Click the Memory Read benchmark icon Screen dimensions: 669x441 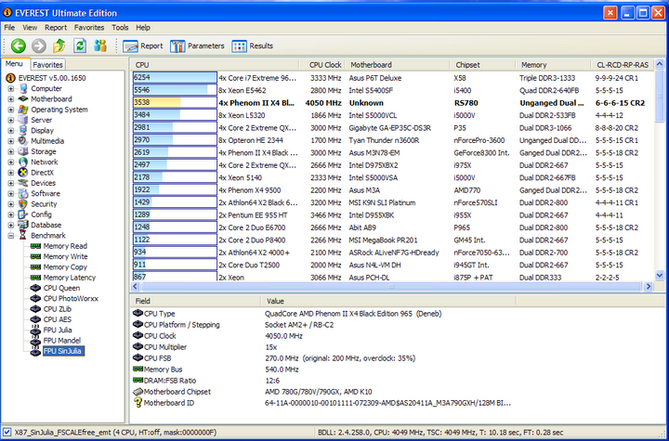tap(36, 246)
